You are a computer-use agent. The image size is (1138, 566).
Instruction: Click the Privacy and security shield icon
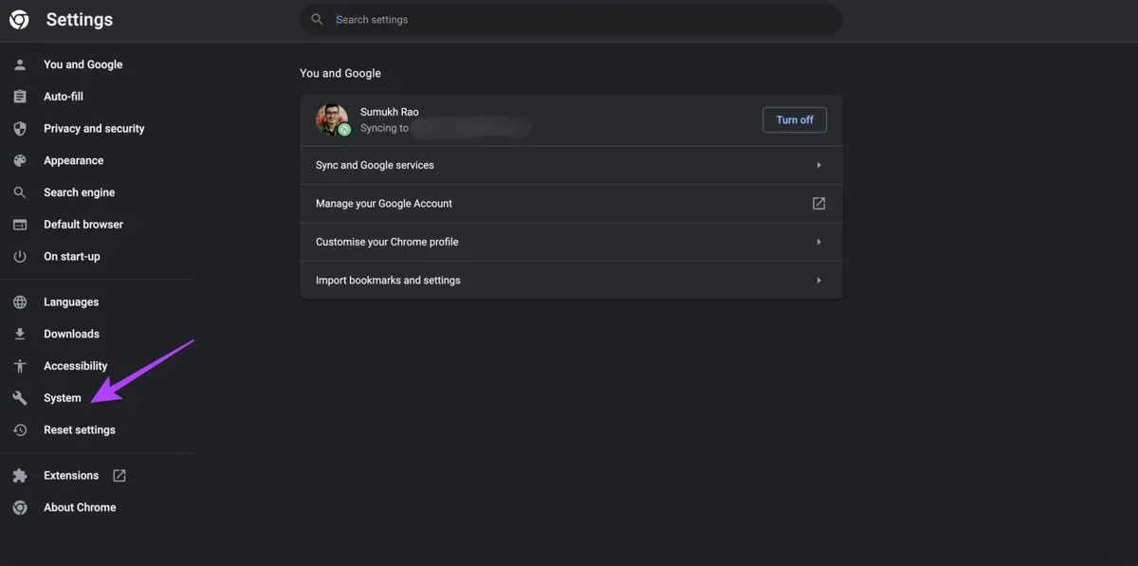click(20, 129)
